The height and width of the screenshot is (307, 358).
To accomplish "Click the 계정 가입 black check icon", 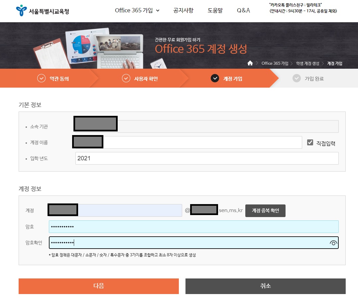I will click(215, 78).
